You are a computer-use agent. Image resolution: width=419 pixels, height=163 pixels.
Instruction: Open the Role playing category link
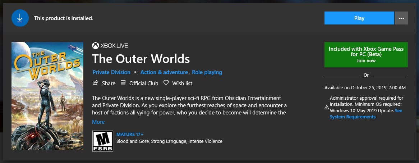point(207,72)
